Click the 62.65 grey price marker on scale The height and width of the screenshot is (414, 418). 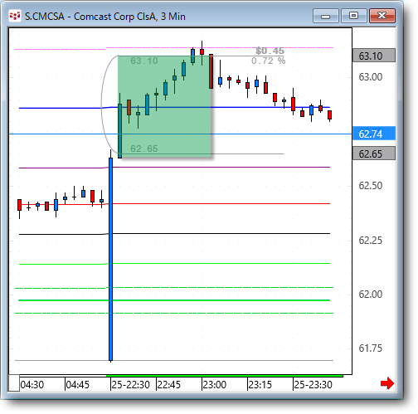[374, 153]
